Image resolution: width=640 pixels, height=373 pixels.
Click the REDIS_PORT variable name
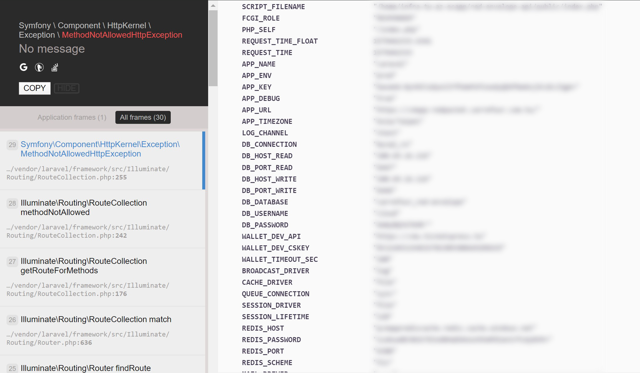point(263,351)
